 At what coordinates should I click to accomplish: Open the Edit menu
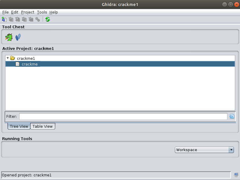14,12
